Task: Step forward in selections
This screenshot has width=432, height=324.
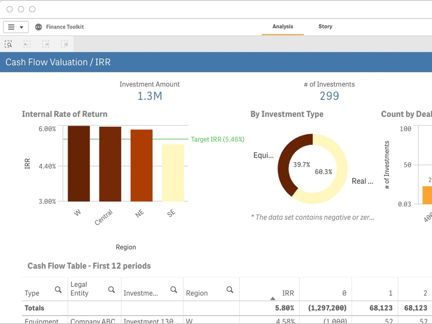Action: coord(46,44)
